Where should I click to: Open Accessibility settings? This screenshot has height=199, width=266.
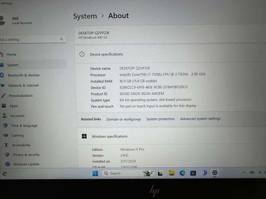(x=21, y=145)
